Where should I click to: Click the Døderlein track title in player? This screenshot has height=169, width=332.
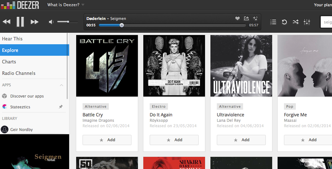click(x=96, y=19)
